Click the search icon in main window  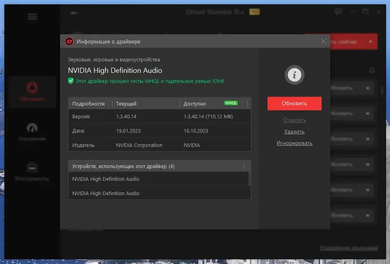point(372,70)
